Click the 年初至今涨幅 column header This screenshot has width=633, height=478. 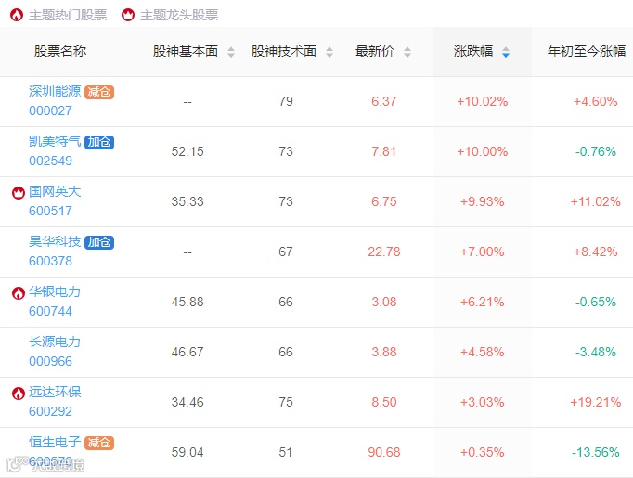click(x=587, y=51)
